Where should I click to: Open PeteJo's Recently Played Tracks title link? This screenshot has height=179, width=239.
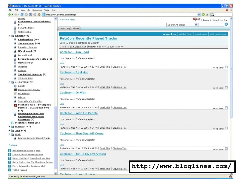tap(88, 38)
